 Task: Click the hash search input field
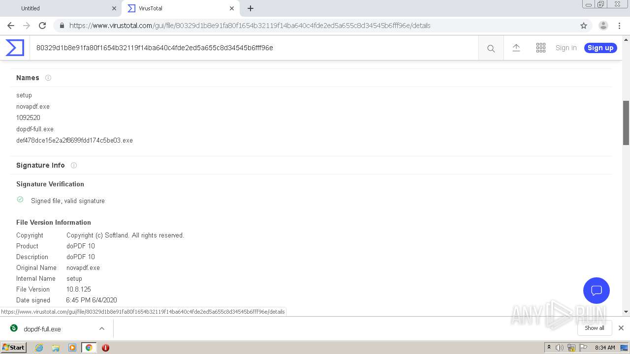pos(254,48)
